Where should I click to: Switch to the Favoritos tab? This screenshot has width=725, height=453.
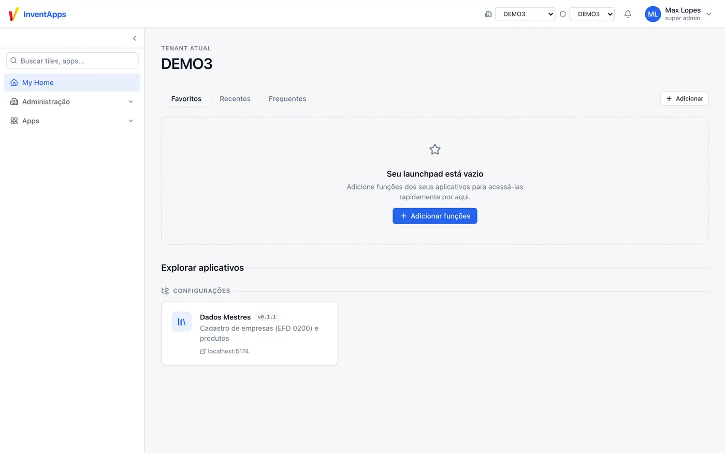click(186, 99)
